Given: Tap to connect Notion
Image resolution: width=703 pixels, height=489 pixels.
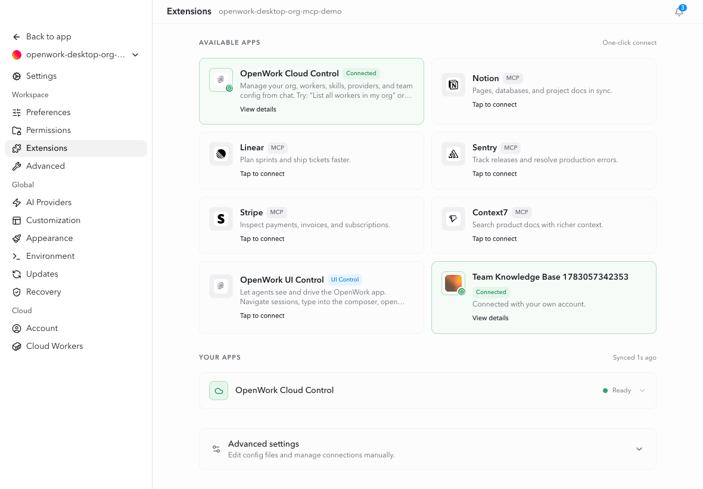Looking at the screenshot, I should (x=494, y=104).
